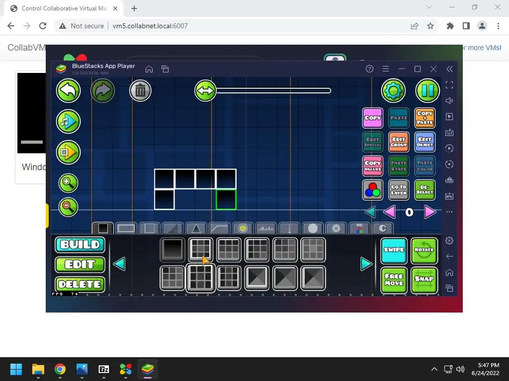Switch to Build mode
509x381 pixels.
click(x=80, y=245)
